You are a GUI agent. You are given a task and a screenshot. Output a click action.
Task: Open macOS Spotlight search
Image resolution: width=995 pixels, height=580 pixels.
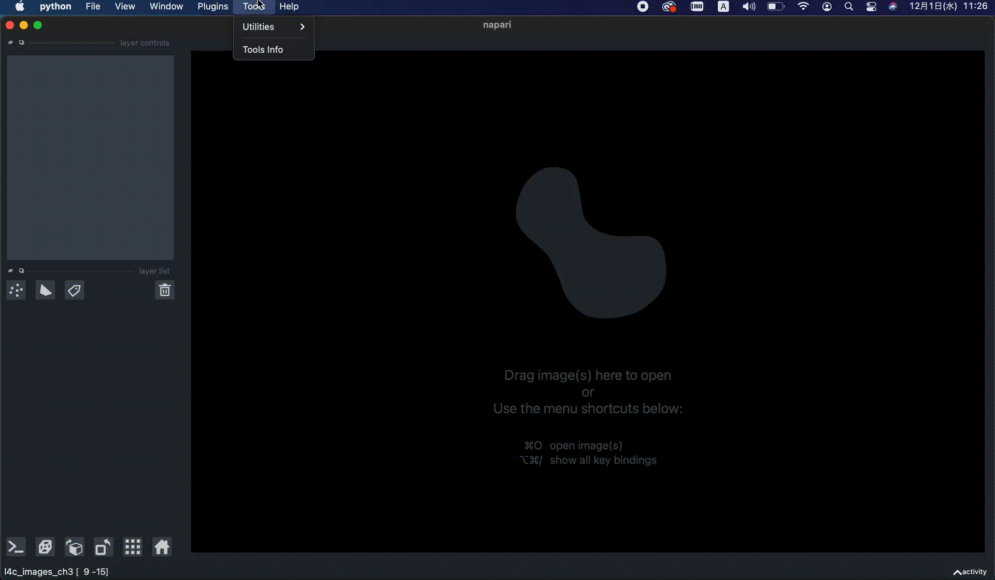pyautogui.click(x=848, y=6)
